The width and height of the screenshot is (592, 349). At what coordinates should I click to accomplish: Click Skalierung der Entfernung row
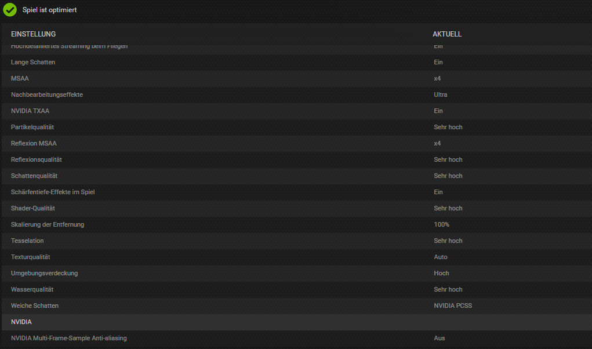[297, 224]
